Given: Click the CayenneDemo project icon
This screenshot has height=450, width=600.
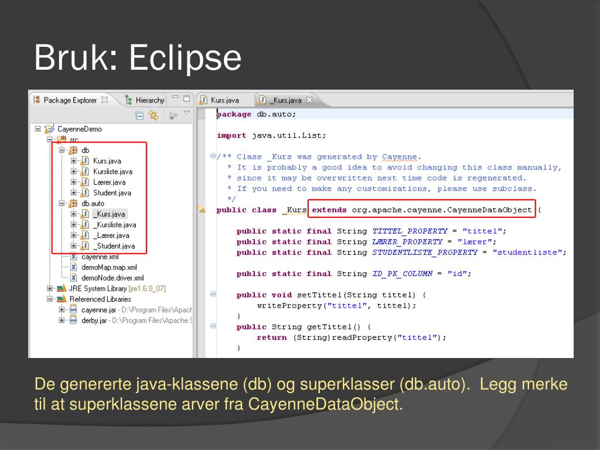Looking at the screenshot, I should (49, 129).
